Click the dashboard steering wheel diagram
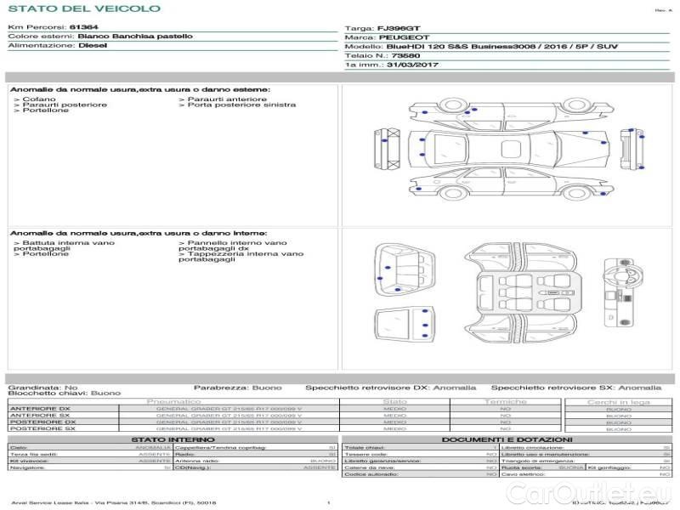The width and height of the screenshot is (680, 510). [x=623, y=292]
